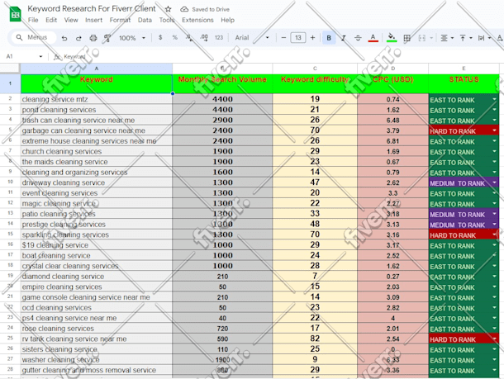Open the Tools menu
Image resolution: width=504 pixels, height=379 pixels.
(x=167, y=20)
